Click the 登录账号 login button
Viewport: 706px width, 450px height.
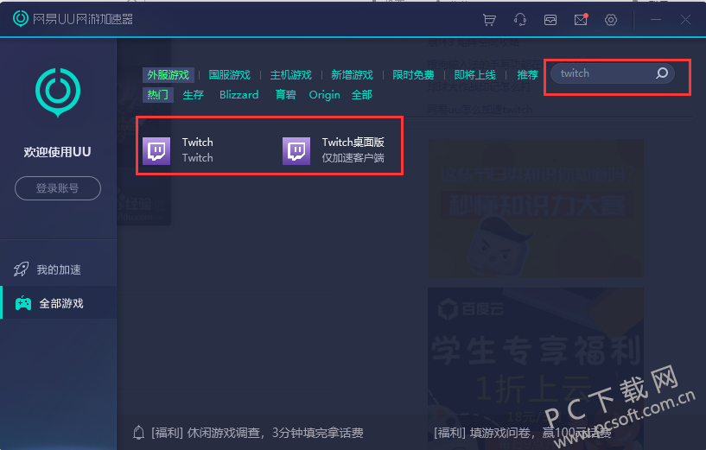[58, 188]
